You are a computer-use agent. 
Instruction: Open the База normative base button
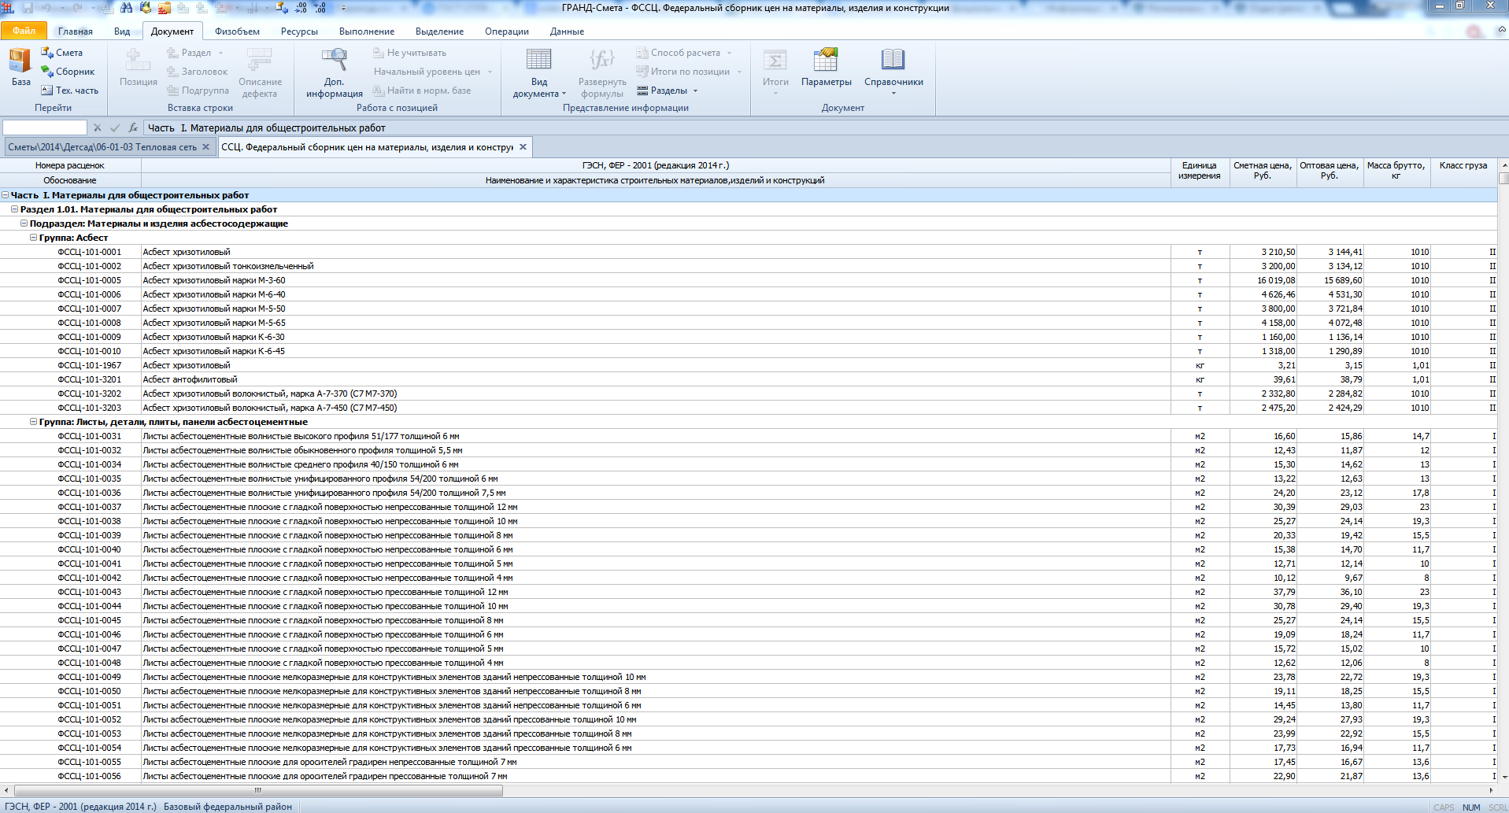20,67
